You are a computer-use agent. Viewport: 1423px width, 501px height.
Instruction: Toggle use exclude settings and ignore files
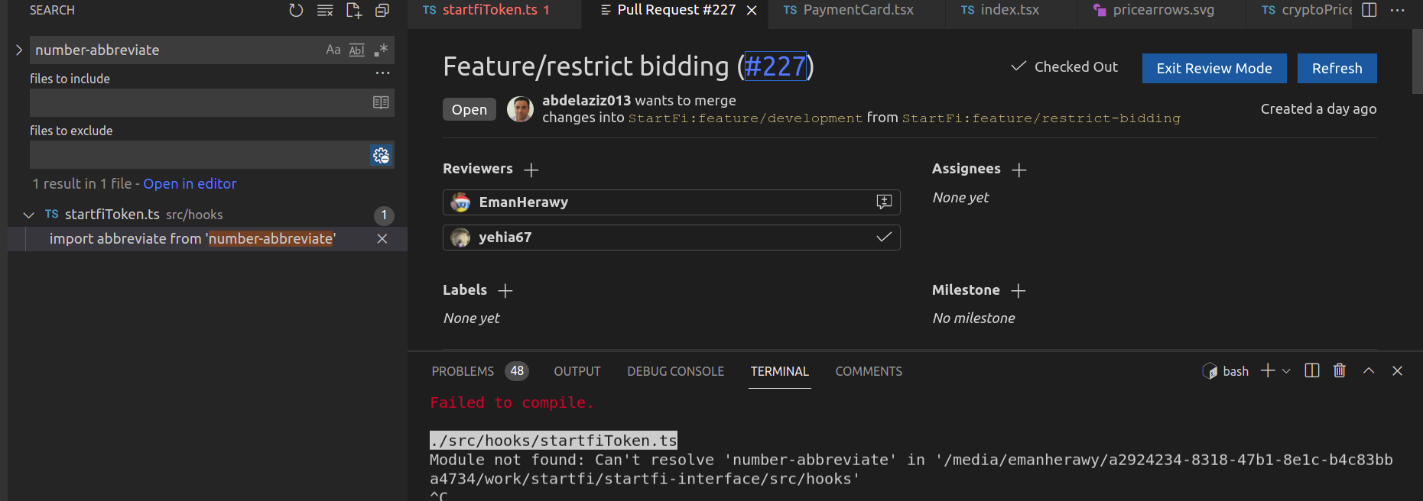381,155
